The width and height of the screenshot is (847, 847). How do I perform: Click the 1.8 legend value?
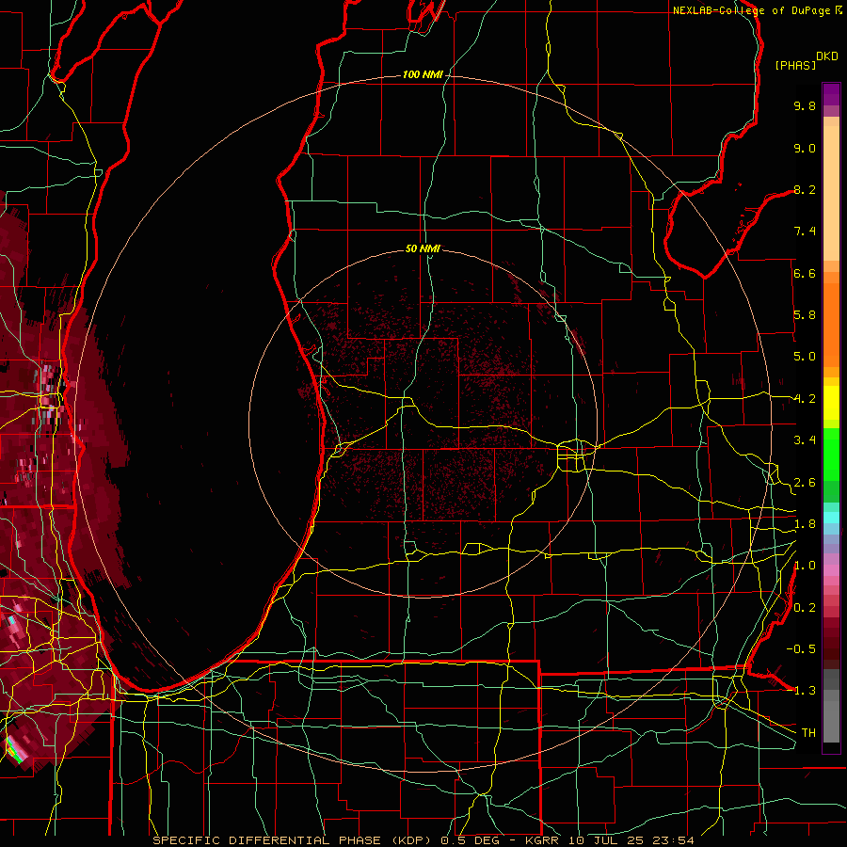tap(805, 524)
